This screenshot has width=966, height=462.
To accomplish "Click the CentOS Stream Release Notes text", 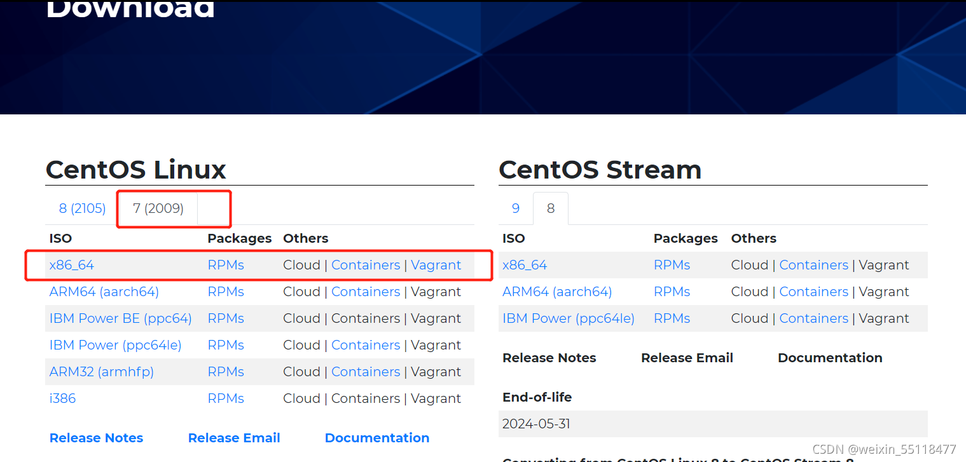I will coord(549,358).
